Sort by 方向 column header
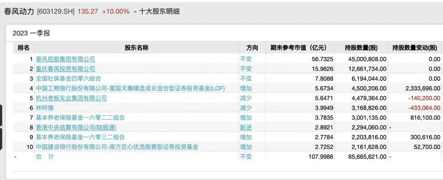This screenshot has height=180, width=443. (x=251, y=47)
